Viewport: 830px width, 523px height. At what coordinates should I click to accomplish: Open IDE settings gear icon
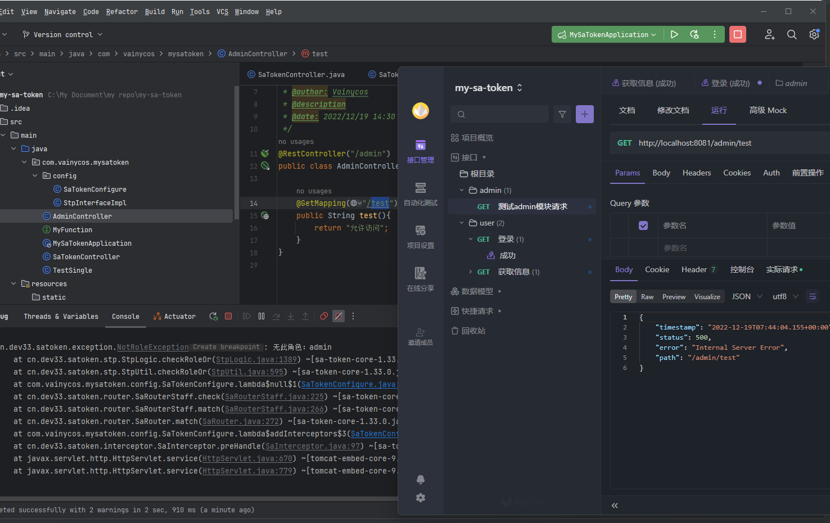[x=814, y=34]
